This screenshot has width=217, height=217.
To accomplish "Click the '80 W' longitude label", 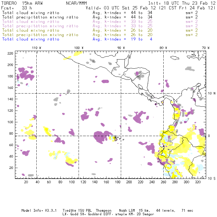I will [163, 48].
